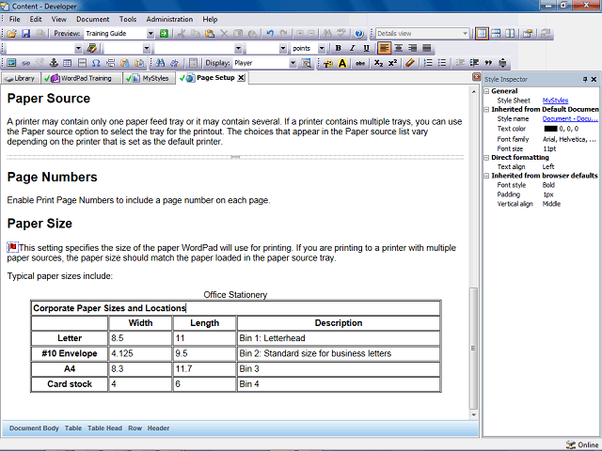Toggle align right
Viewport: 602px width, 451px height.
413,48
